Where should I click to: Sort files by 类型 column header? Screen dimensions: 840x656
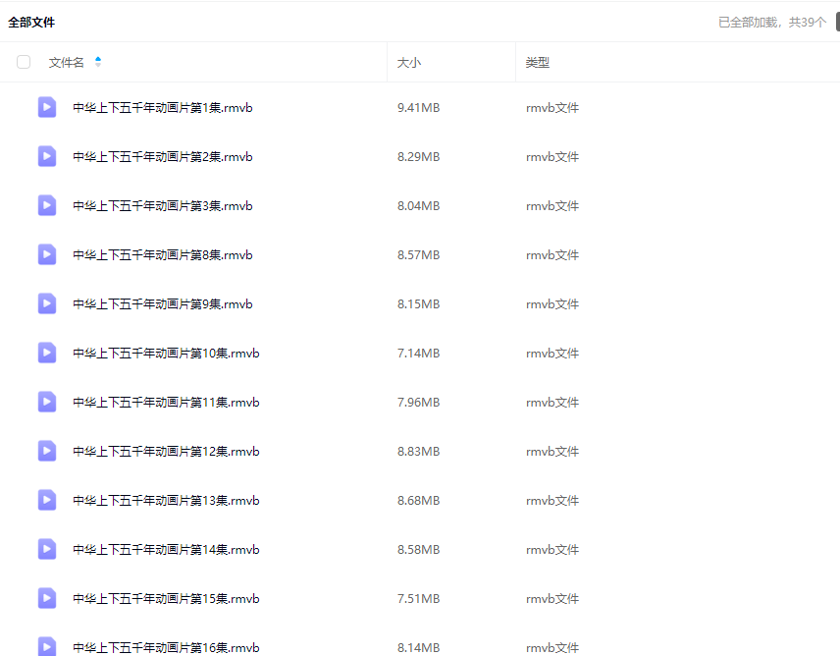tap(537, 62)
